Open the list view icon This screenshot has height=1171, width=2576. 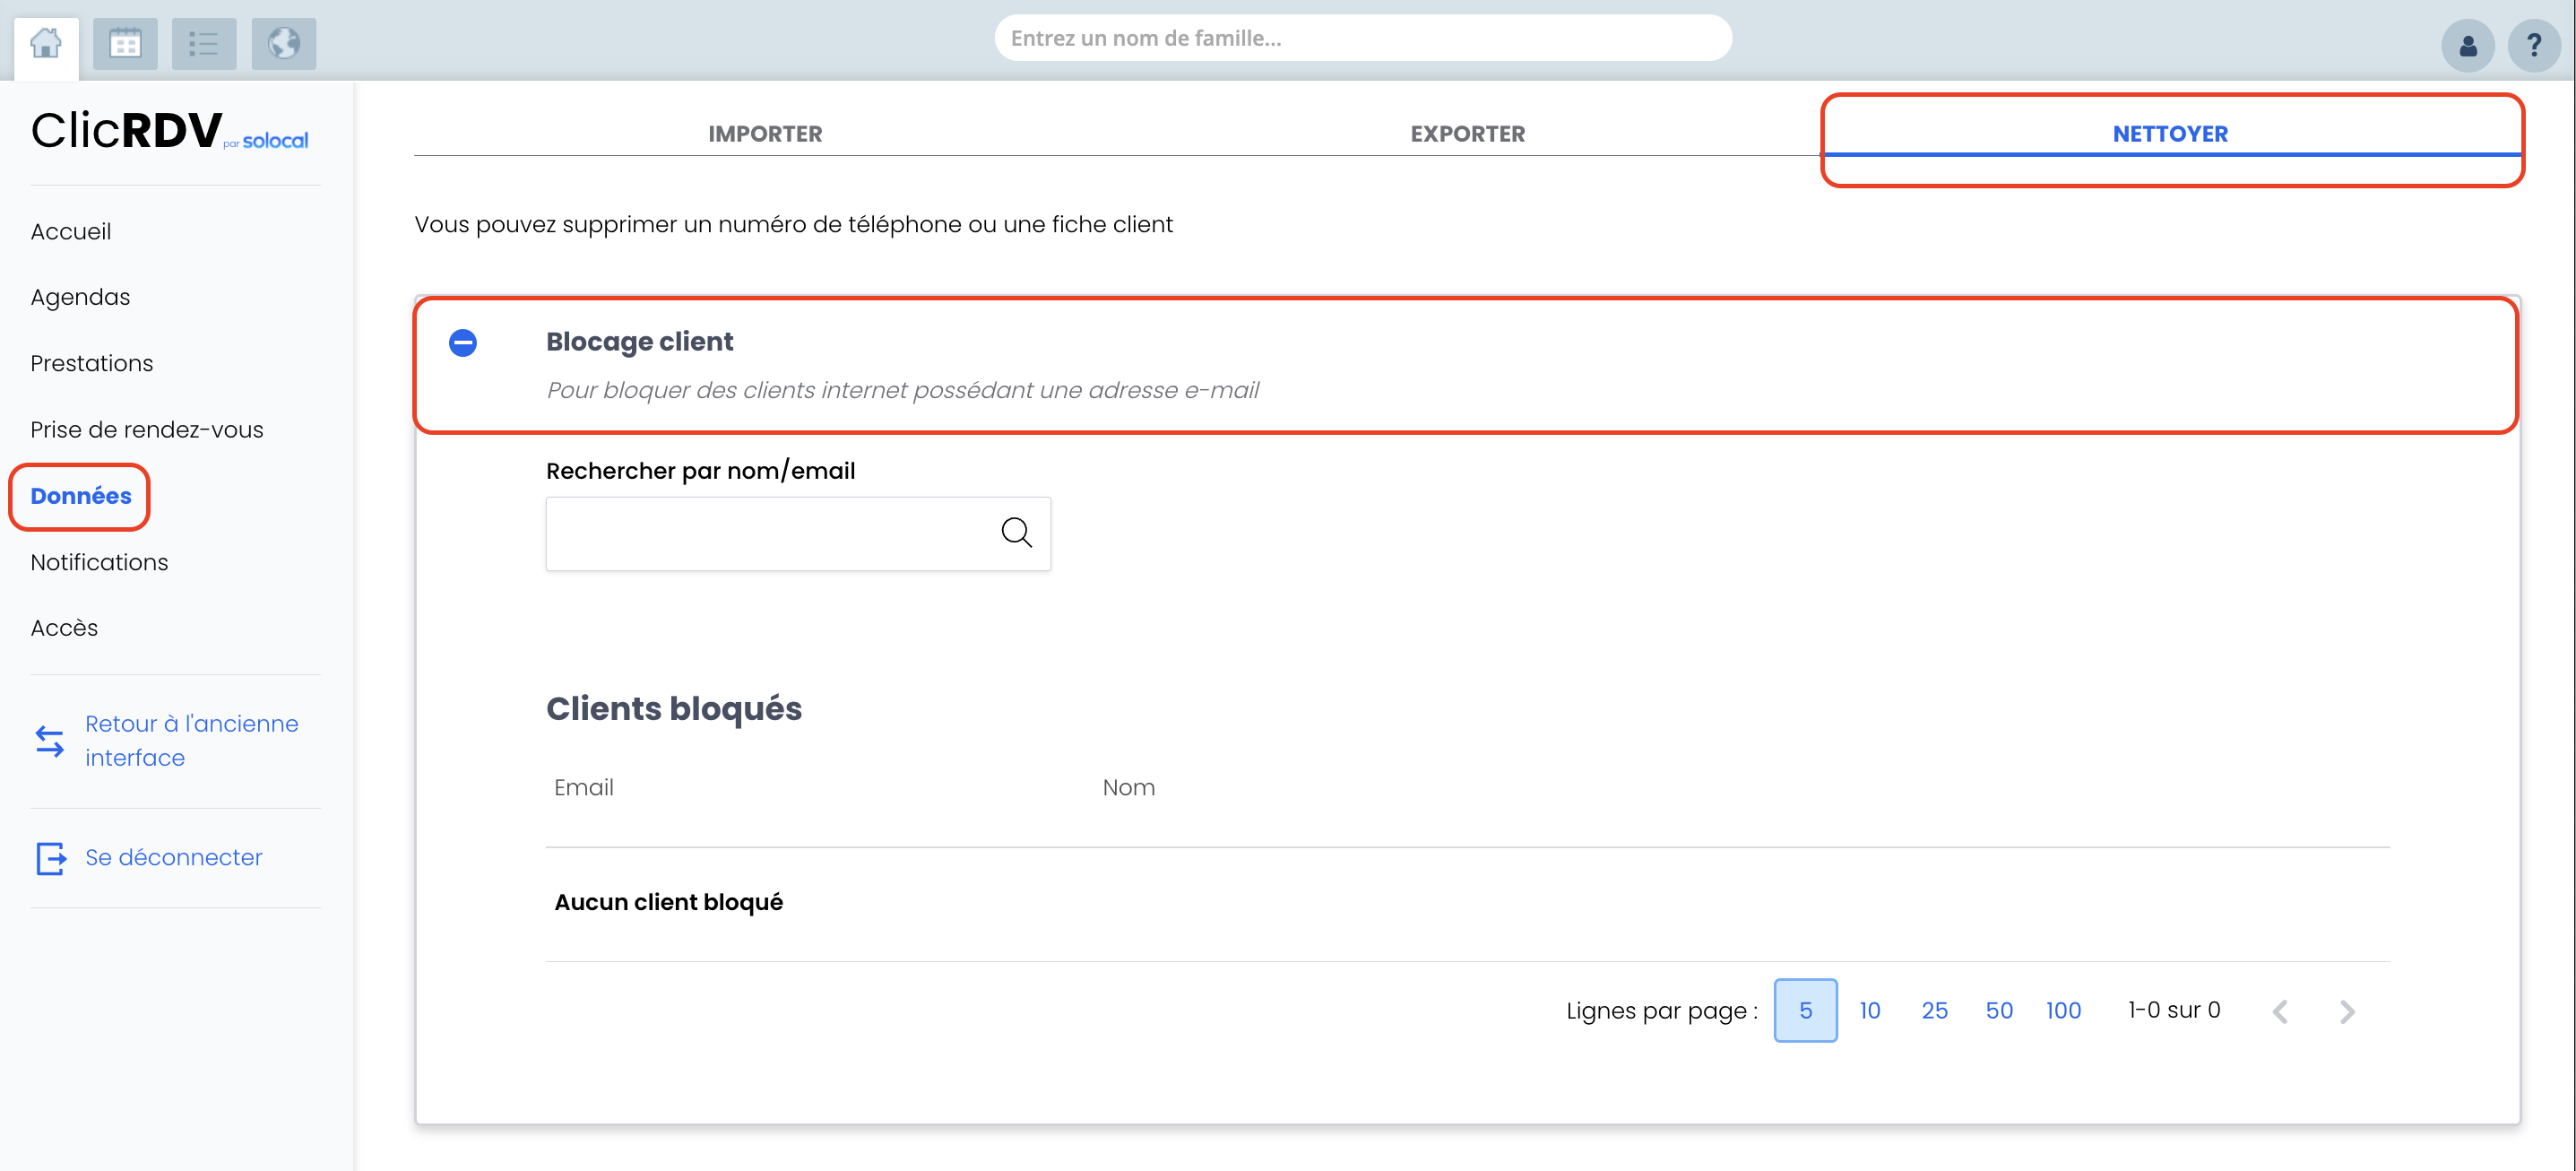(x=204, y=44)
